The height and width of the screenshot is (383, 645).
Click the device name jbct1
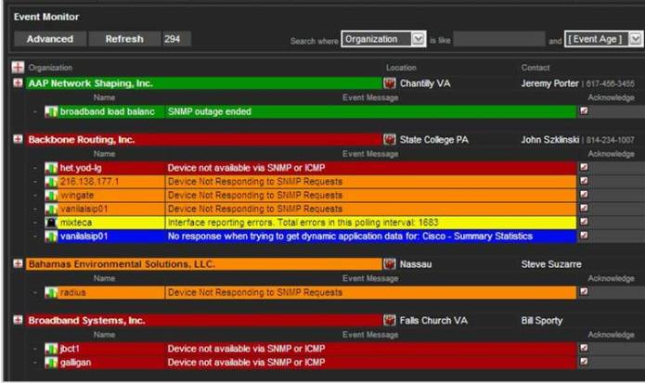[x=70, y=349]
